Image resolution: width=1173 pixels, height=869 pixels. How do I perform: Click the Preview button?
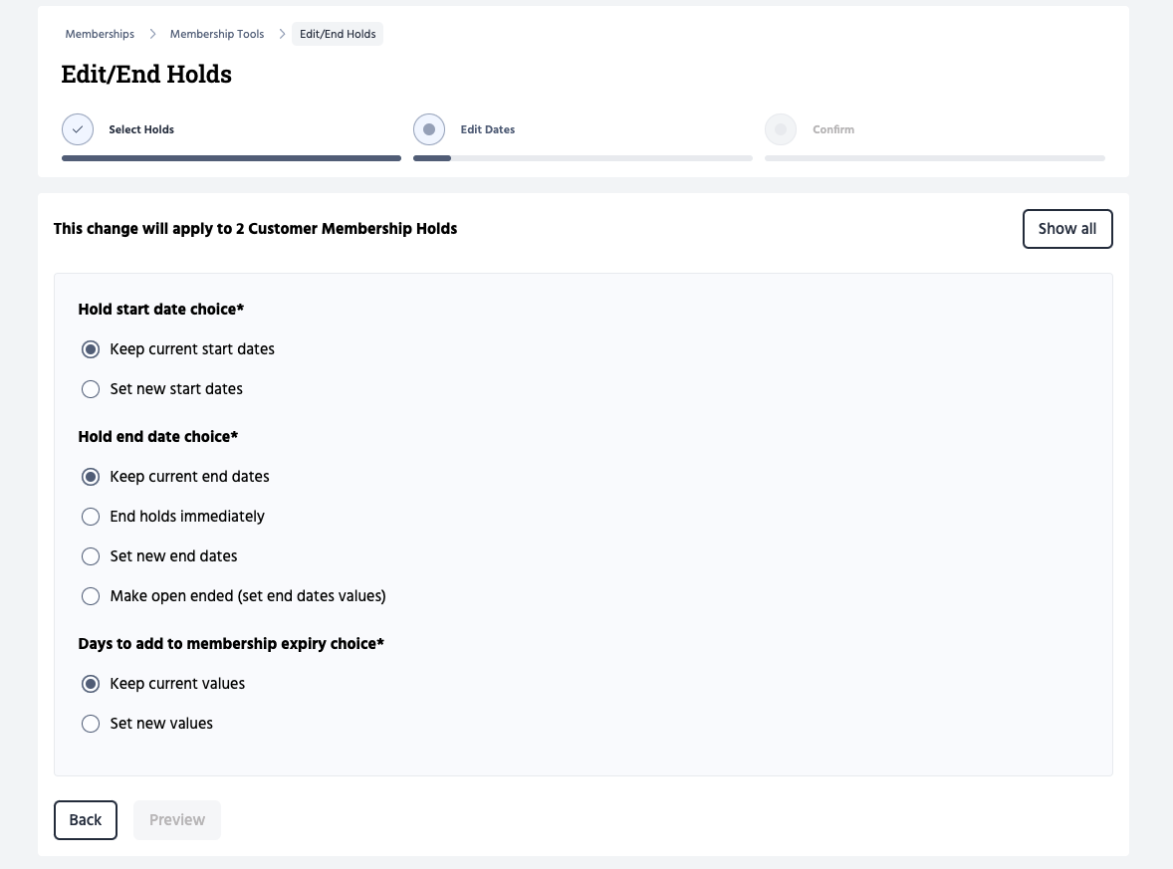[x=177, y=820]
